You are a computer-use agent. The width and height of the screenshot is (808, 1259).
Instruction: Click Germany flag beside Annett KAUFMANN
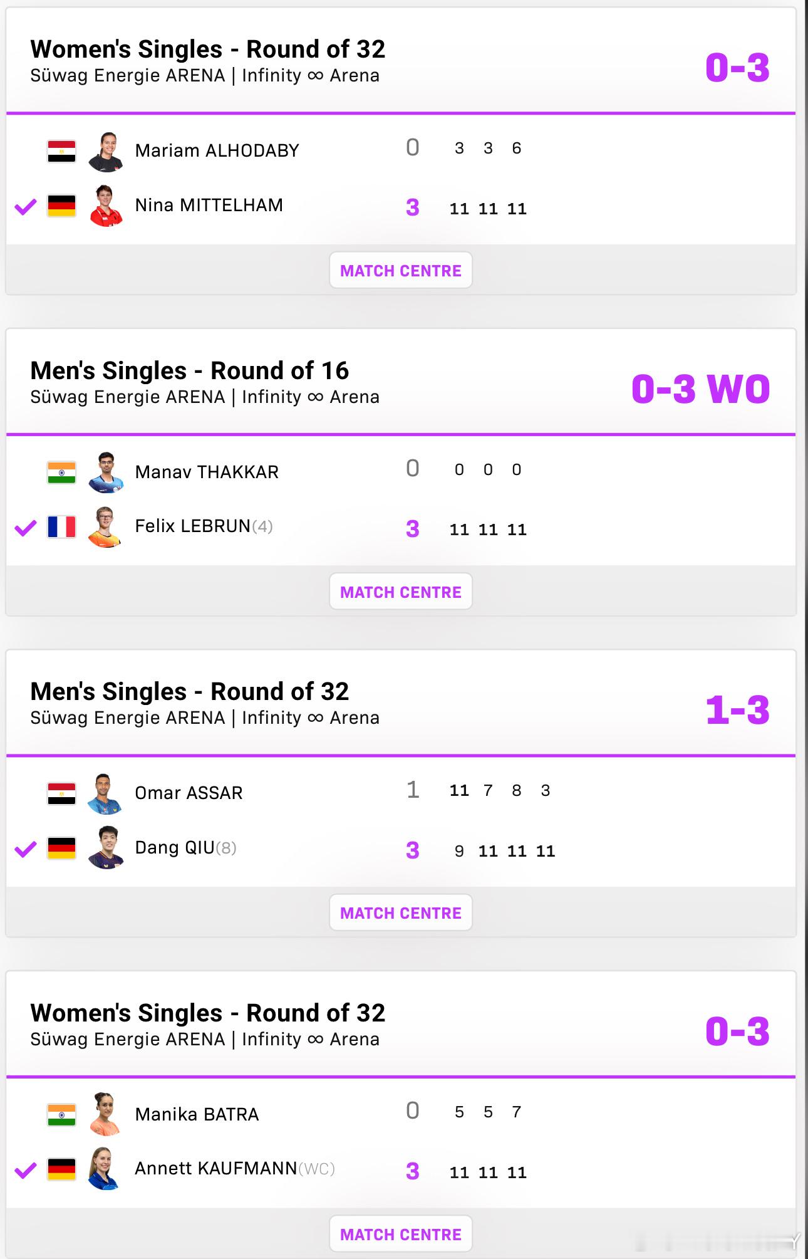[x=61, y=1169]
